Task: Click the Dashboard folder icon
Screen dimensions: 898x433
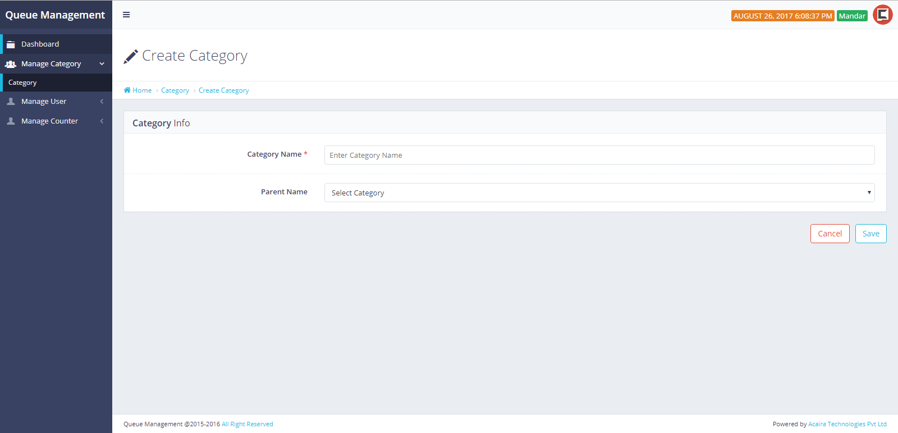Action: 11,44
